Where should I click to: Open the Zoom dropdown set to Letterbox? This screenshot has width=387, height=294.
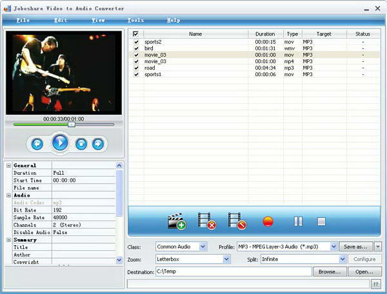pos(226,259)
